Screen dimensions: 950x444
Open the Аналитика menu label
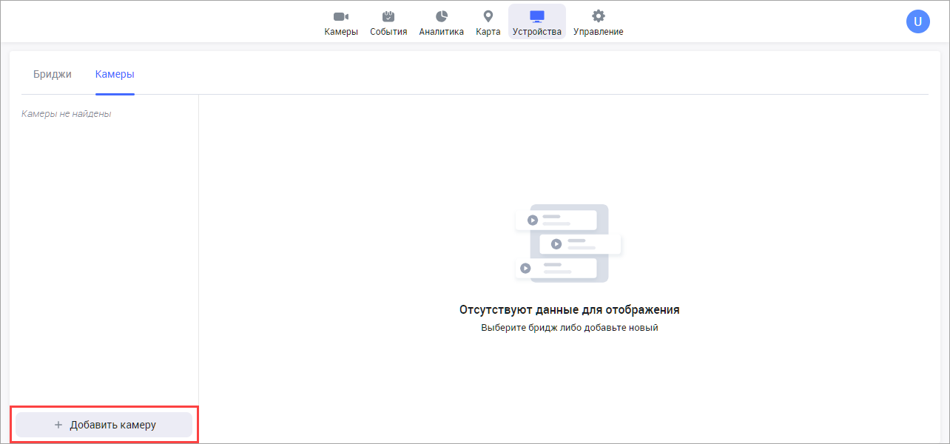tap(441, 32)
